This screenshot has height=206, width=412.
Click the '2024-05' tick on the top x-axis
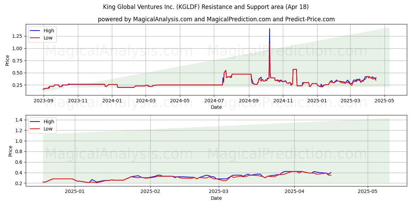click(x=180, y=101)
